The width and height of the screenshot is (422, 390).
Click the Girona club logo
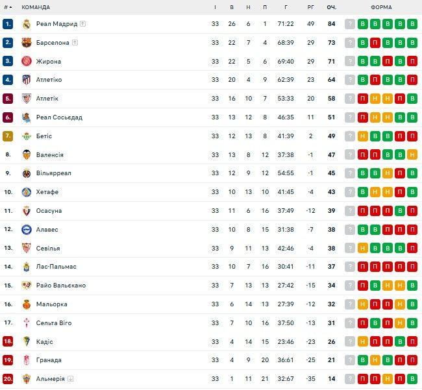(27, 62)
